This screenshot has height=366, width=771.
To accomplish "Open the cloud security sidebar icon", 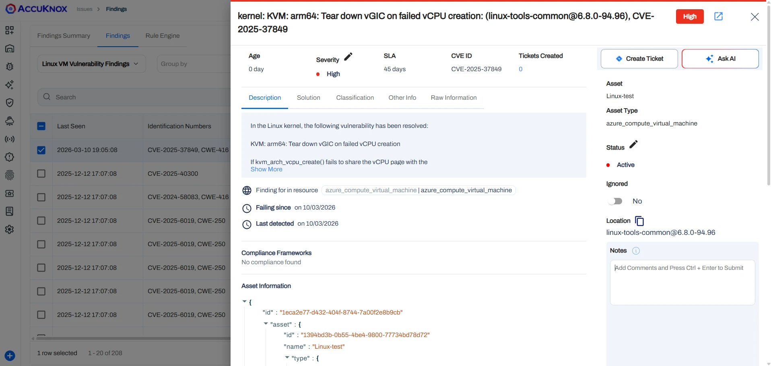I will tap(10, 121).
